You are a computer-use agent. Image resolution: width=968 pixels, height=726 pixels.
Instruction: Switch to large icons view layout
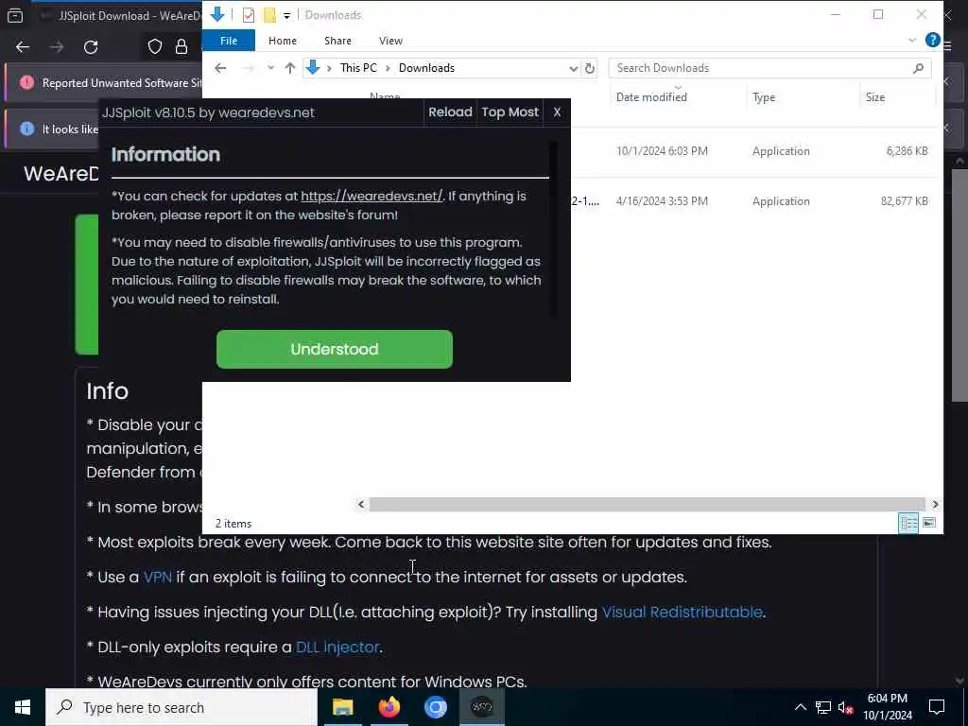(929, 523)
